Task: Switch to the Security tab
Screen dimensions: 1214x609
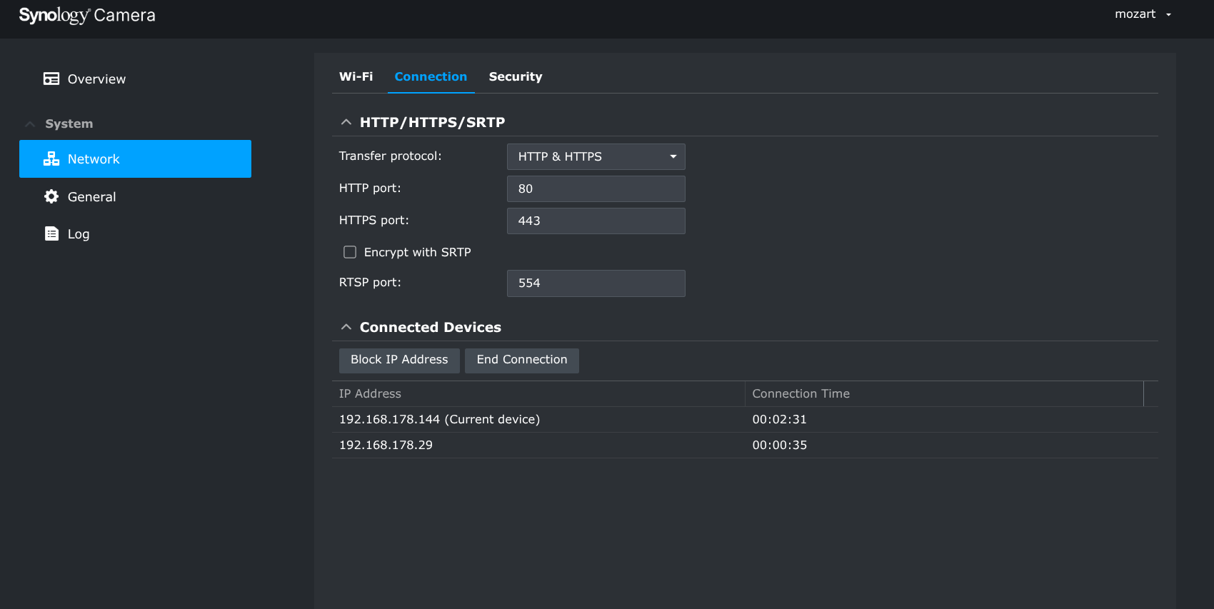Action: coord(515,76)
